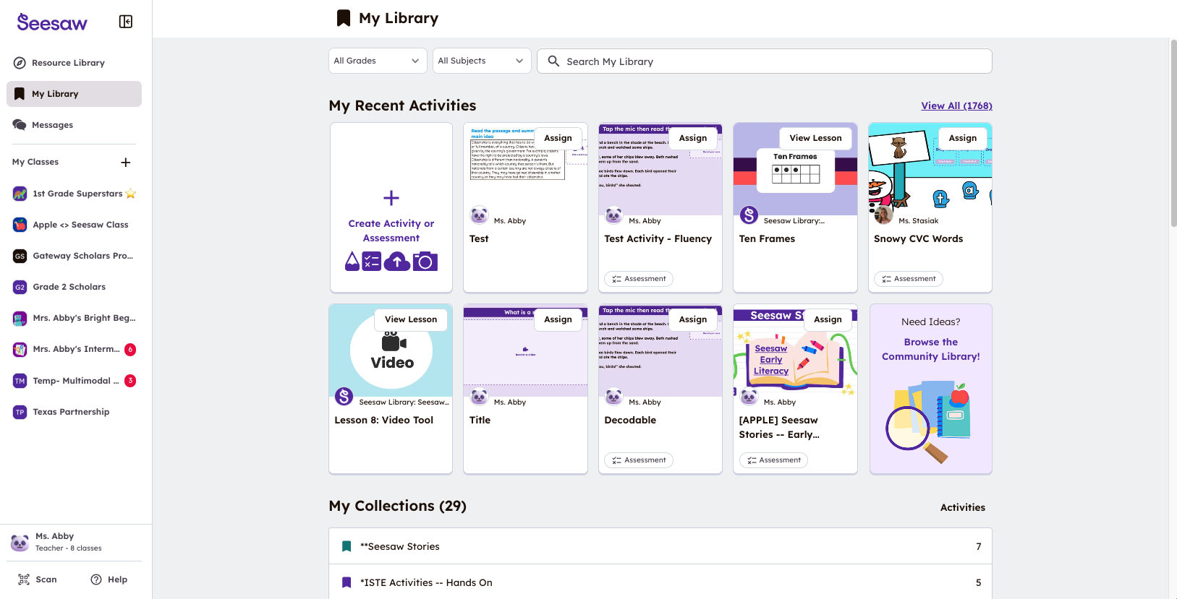Click the assessment checklist icon in create card
Image resolution: width=1177 pixels, height=599 pixels.
pos(371,262)
